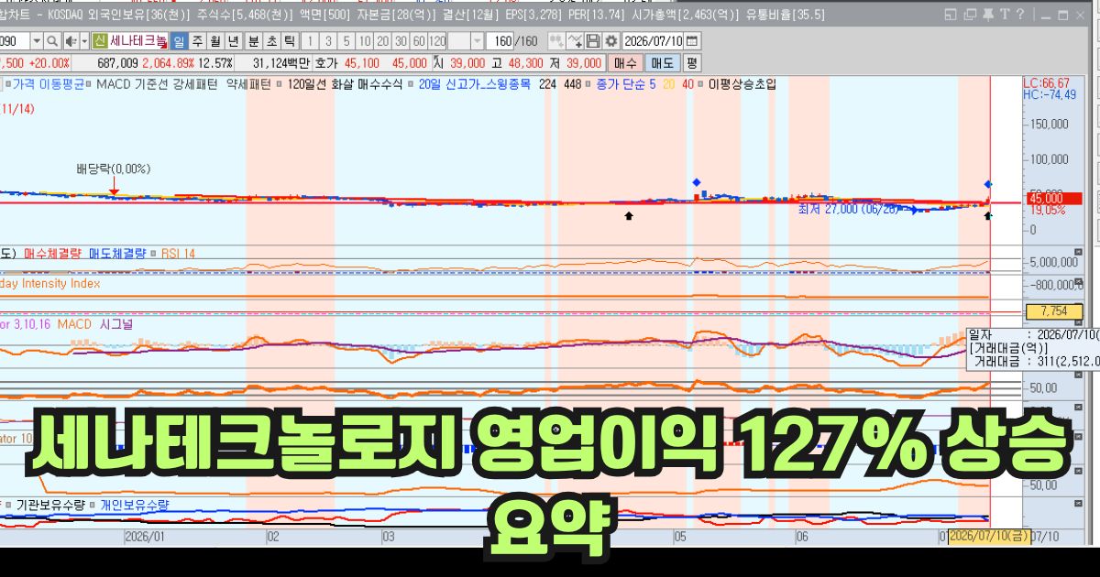The image size is (1100, 577).
Task: Click the black up arrow below the latest candle
Action: [x=988, y=215]
